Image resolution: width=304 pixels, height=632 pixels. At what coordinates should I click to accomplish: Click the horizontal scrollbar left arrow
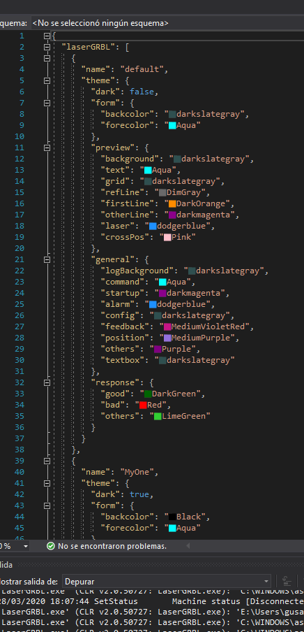(188, 546)
